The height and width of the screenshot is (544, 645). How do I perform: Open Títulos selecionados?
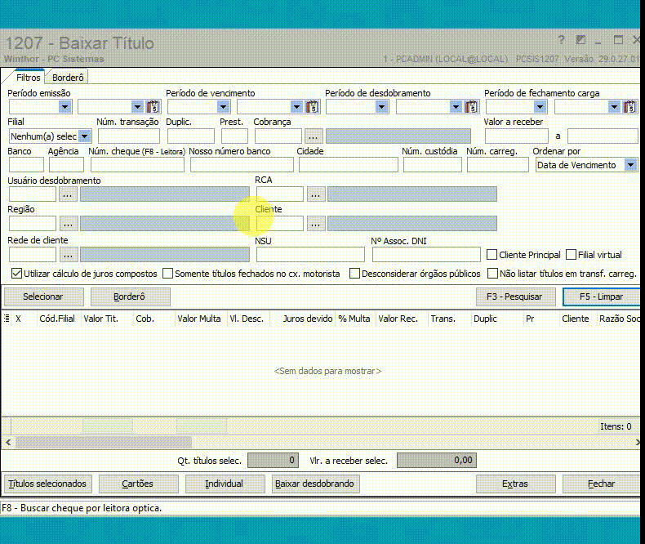click(x=47, y=484)
